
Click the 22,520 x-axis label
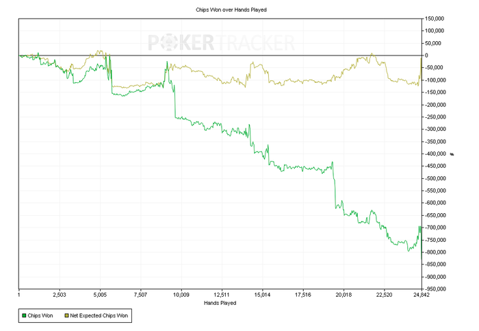384,295
